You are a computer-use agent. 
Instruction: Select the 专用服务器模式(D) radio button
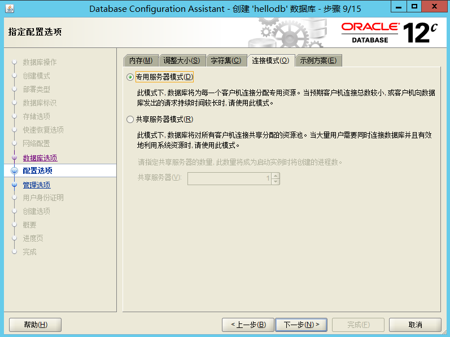pyautogui.click(x=130, y=77)
